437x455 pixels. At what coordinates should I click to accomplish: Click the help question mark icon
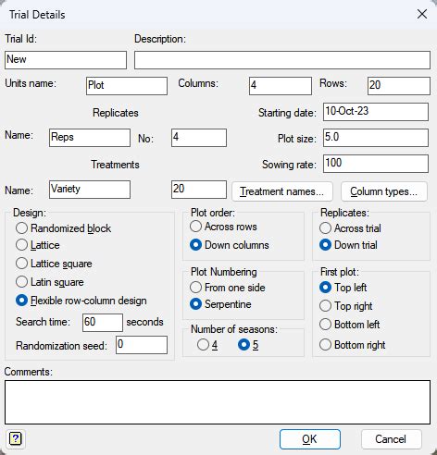(x=15, y=438)
